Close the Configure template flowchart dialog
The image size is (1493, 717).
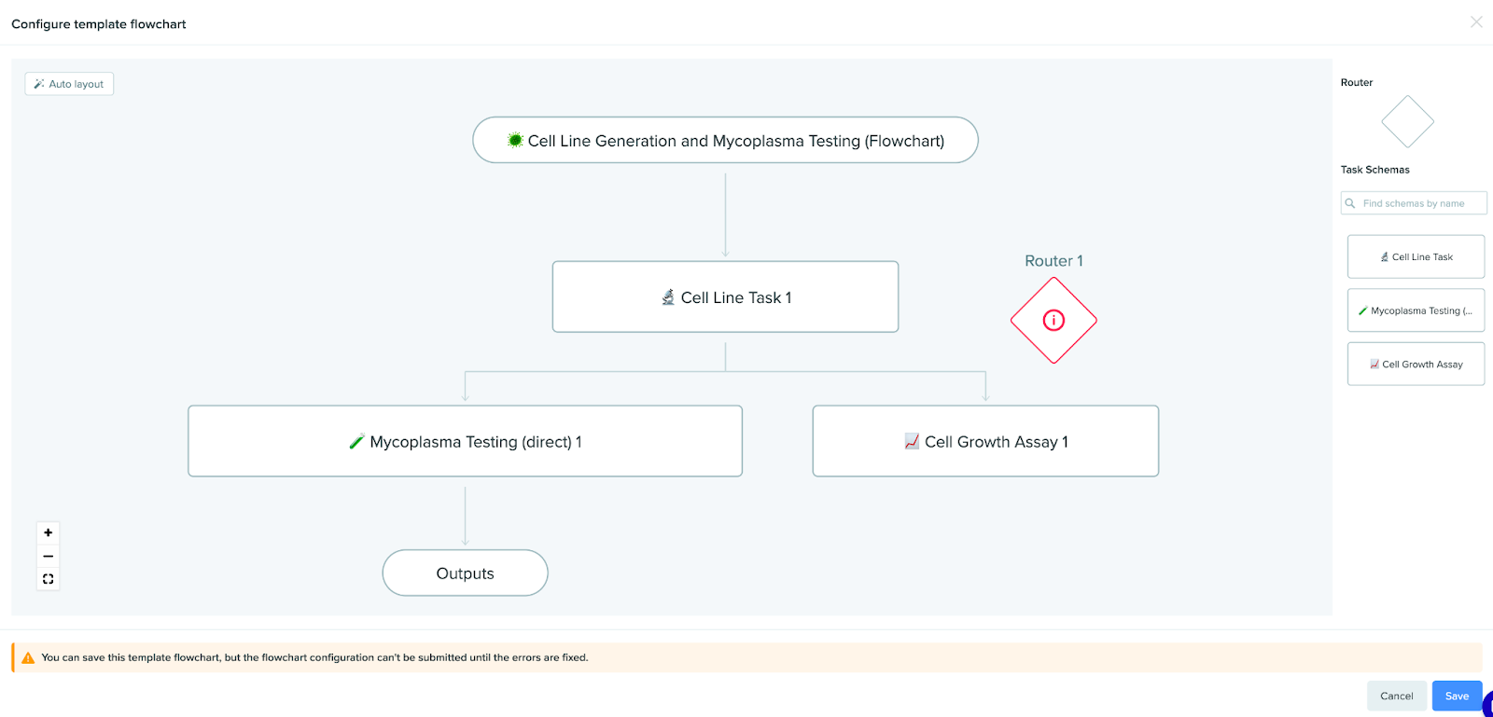(x=1476, y=22)
